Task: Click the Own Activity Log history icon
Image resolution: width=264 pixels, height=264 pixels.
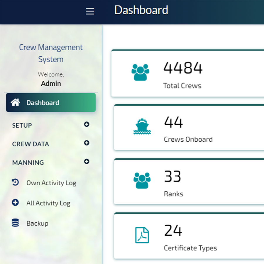Action: (15, 182)
